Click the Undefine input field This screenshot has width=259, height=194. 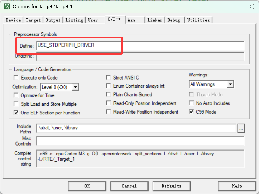pyautogui.click(x=140, y=56)
